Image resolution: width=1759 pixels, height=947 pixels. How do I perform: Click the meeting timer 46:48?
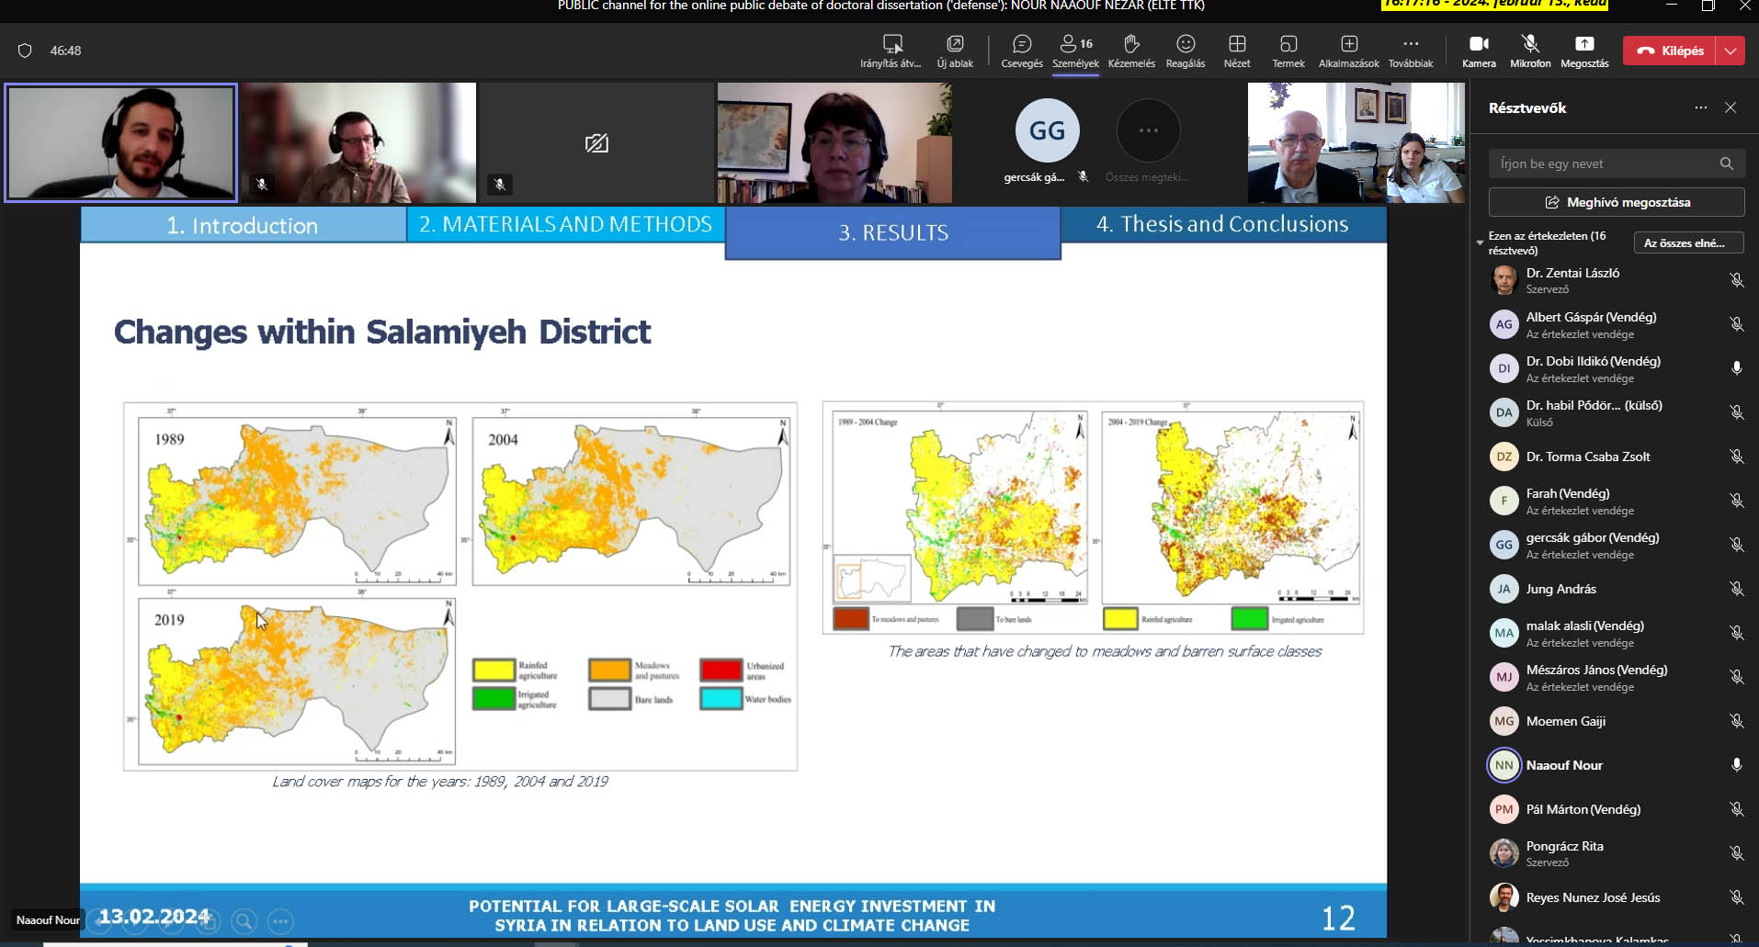pos(65,51)
